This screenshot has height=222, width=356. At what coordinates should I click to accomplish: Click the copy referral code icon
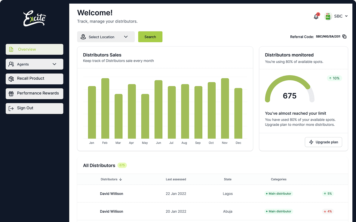point(345,36)
